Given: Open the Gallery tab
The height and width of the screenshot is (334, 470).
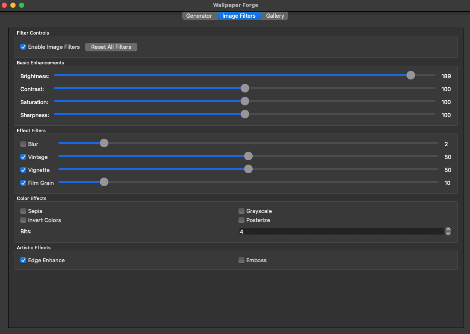Looking at the screenshot, I should pos(275,16).
